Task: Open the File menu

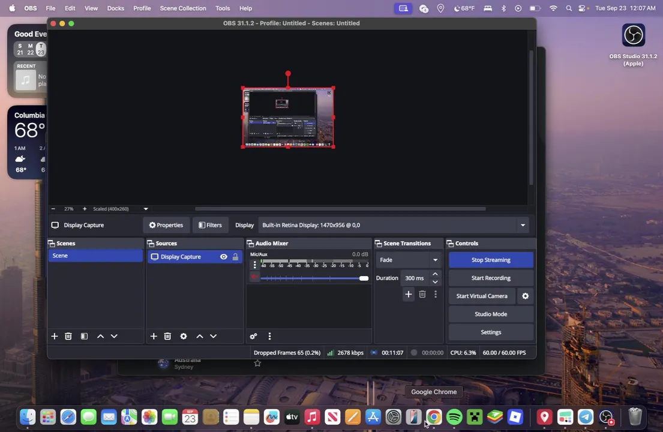Action: click(x=50, y=8)
